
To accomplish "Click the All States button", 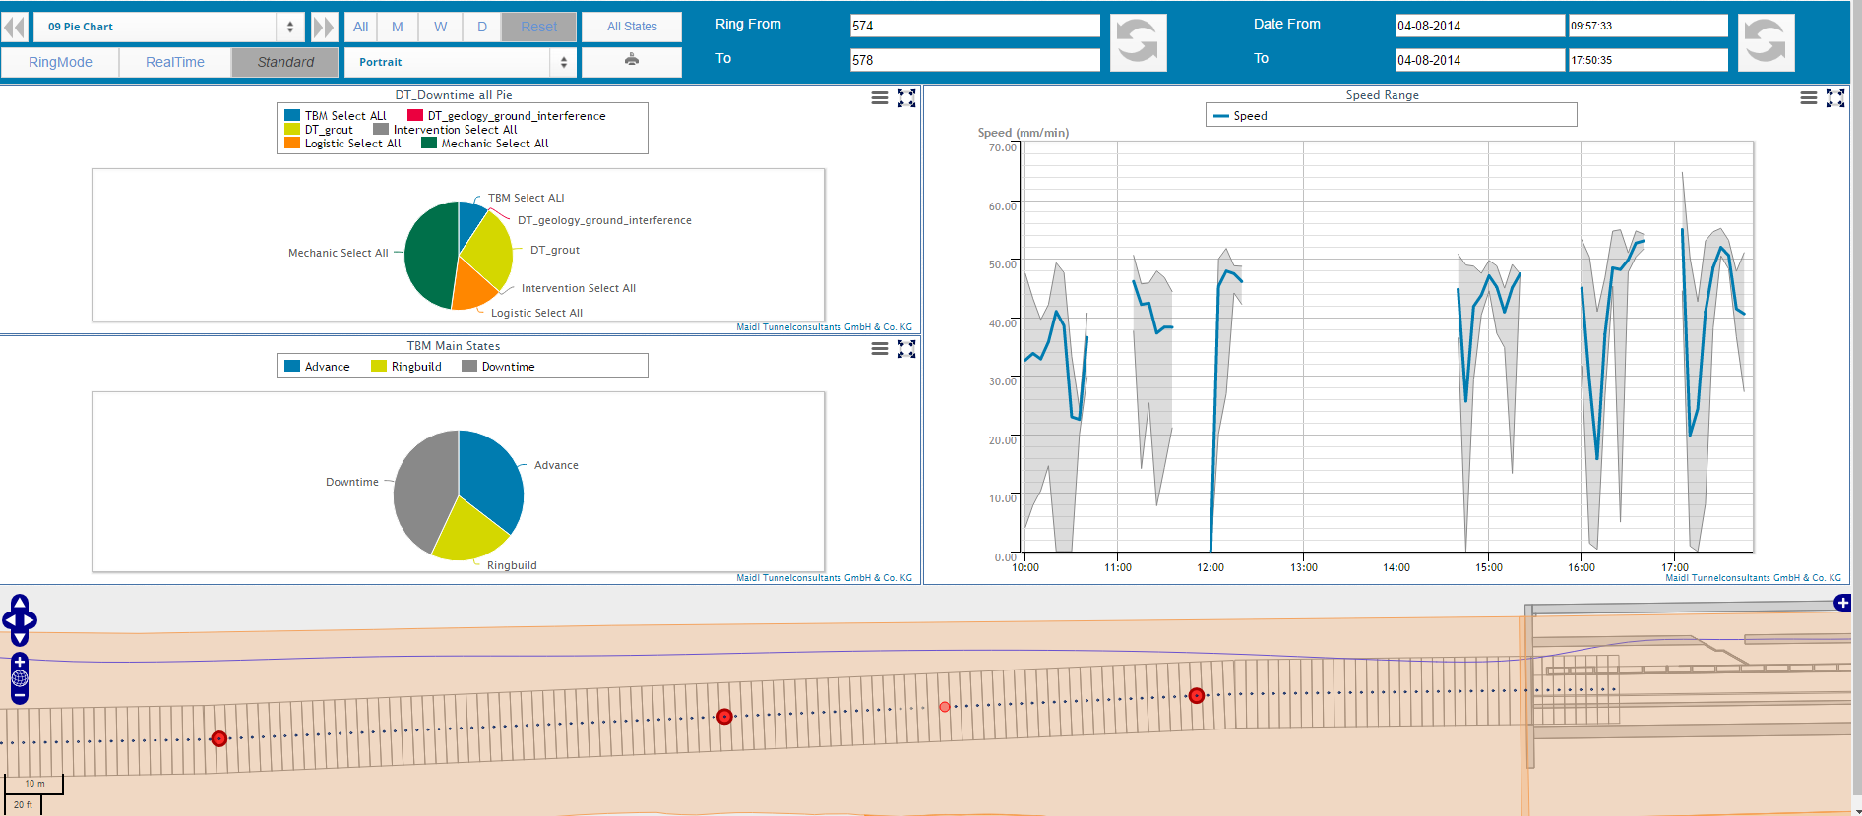I will coord(632,27).
